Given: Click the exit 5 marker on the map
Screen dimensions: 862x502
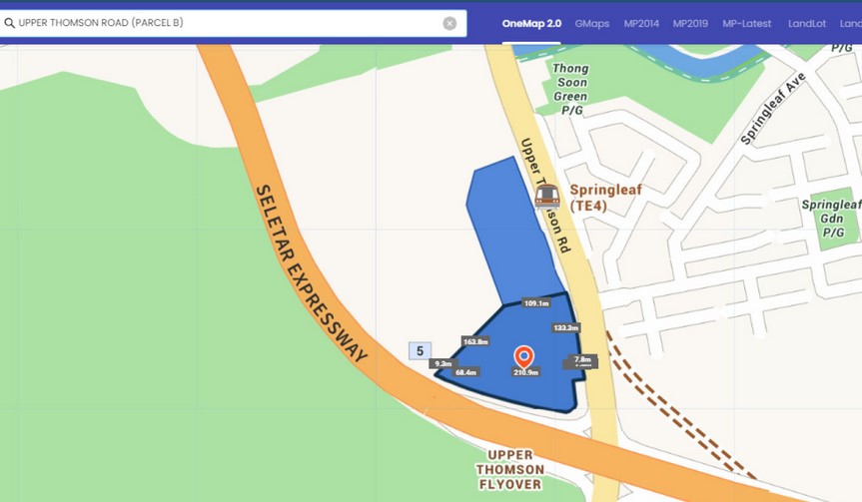Looking at the screenshot, I should (x=420, y=351).
